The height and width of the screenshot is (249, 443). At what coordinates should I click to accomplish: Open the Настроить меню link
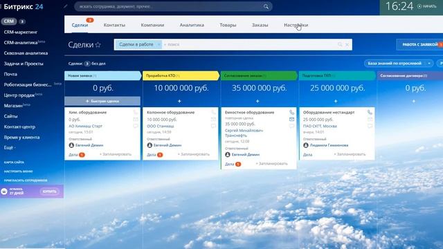[18, 171]
